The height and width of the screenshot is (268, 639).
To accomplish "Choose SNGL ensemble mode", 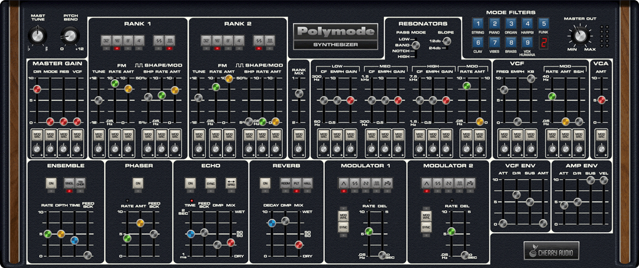I will point(69,183).
